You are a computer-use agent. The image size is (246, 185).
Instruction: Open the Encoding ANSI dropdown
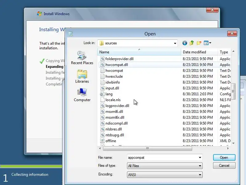click(x=165, y=175)
